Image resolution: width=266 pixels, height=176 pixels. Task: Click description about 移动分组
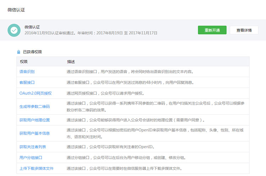126,158
